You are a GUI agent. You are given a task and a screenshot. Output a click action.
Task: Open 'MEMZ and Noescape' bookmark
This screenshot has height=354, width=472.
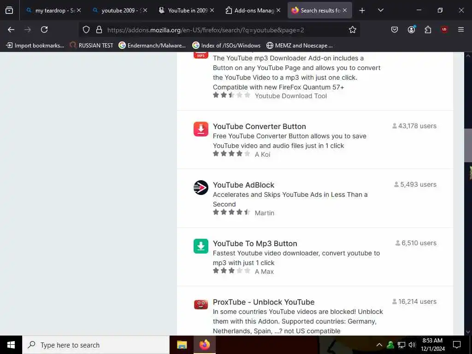coord(300,46)
